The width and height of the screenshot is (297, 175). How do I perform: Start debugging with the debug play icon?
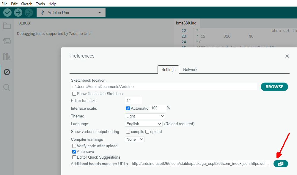coord(29,13)
